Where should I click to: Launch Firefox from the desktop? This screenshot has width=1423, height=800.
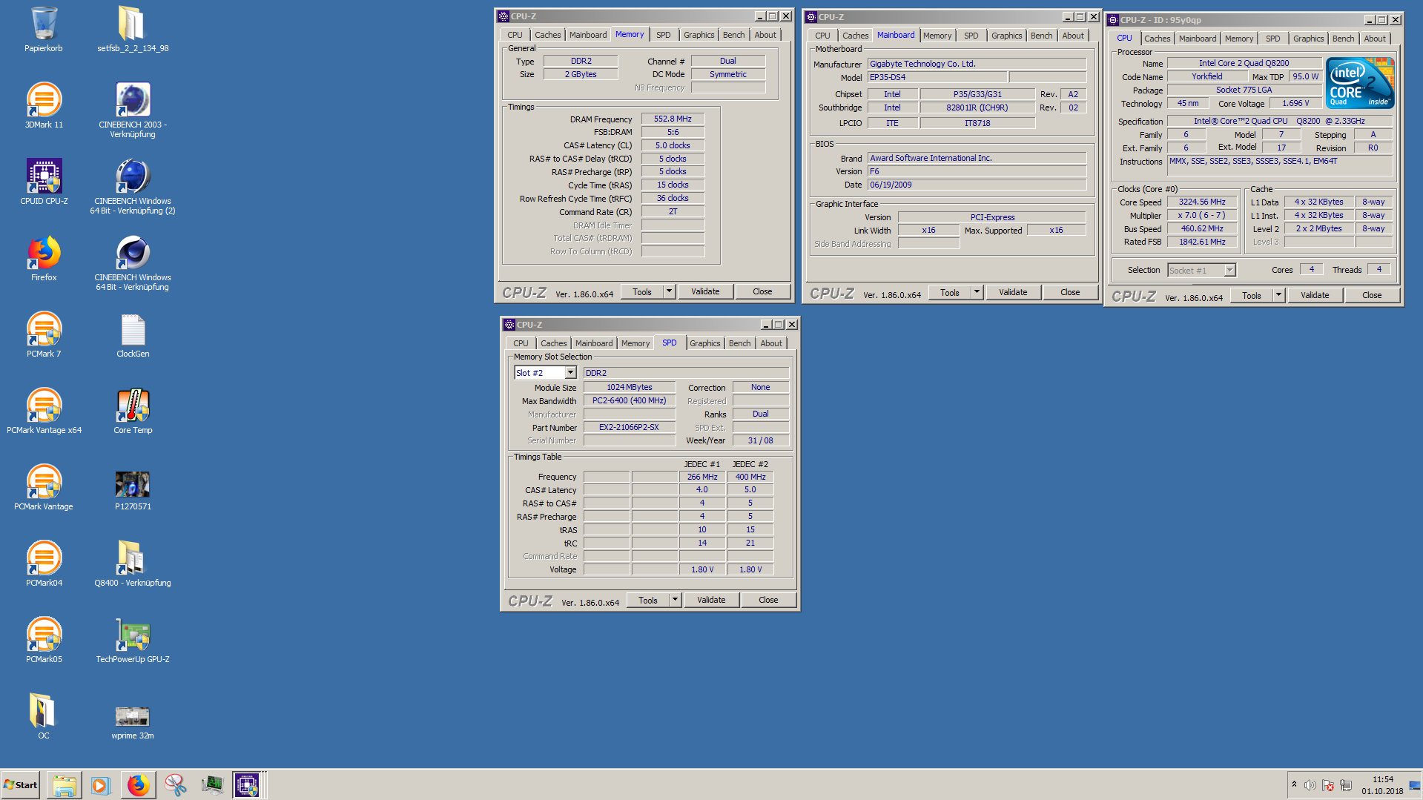(x=44, y=259)
